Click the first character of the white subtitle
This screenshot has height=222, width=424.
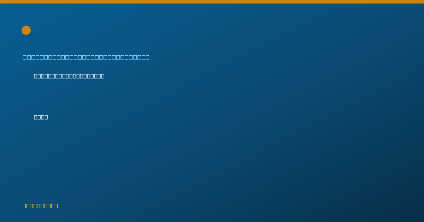36,76
